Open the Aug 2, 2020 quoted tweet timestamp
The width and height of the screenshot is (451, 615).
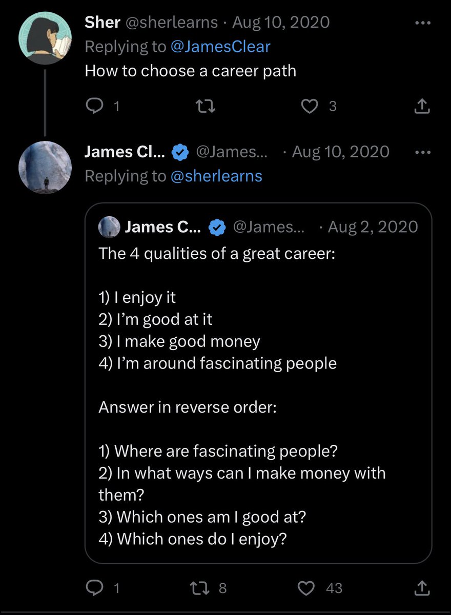click(x=372, y=227)
